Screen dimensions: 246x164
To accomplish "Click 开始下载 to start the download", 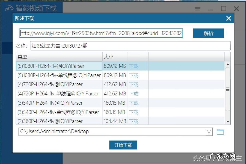I will pos(123,145).
